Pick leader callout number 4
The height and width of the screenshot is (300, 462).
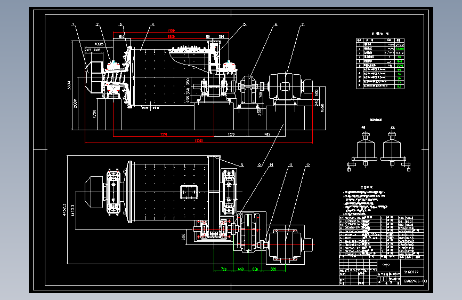152,25
